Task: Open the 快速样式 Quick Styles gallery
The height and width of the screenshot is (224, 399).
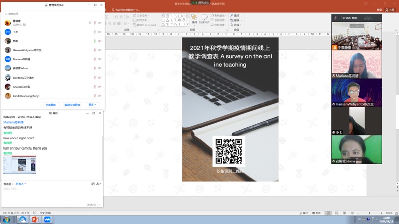Action: coord(204,19)
